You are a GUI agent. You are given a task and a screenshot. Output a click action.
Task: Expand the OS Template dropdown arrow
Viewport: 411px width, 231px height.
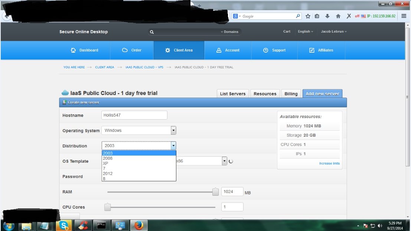224,161
